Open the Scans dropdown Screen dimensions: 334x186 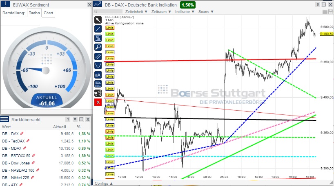(x=206, y=12)
